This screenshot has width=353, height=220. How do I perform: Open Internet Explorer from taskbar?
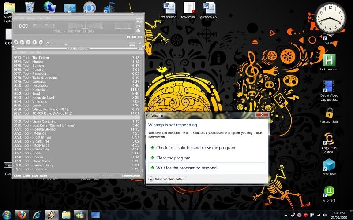click(37, 215)
